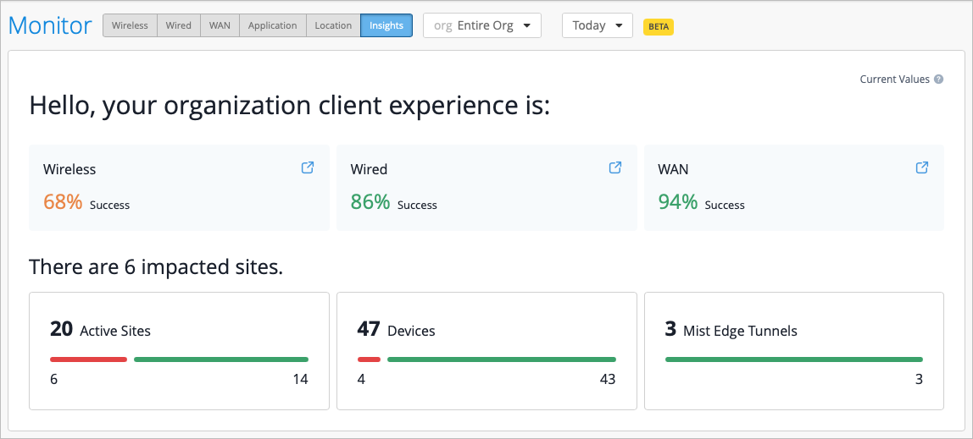973x439 pixels.
Task: Open the Active Sites card heading
Action: (x=101, y=330)
